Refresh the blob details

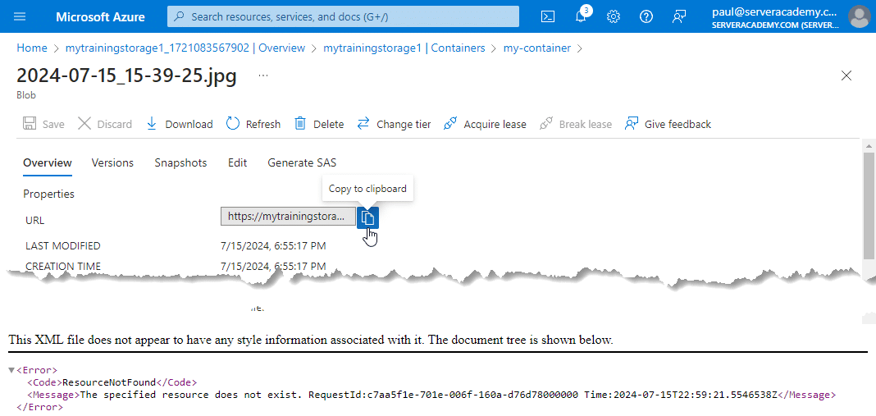coord(253,124)
